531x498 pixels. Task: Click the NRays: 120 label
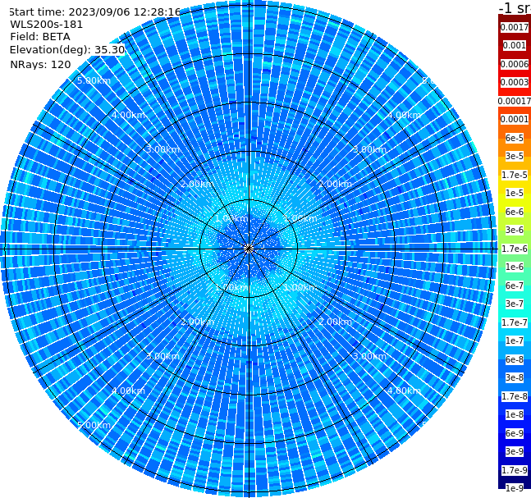[x=40, y=64]
